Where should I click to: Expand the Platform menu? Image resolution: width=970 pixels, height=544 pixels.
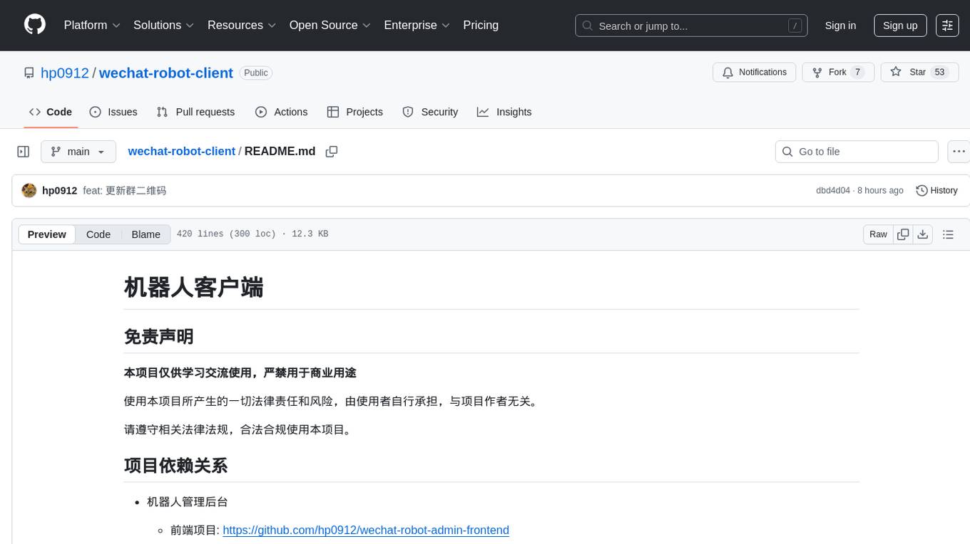point(92,25)
